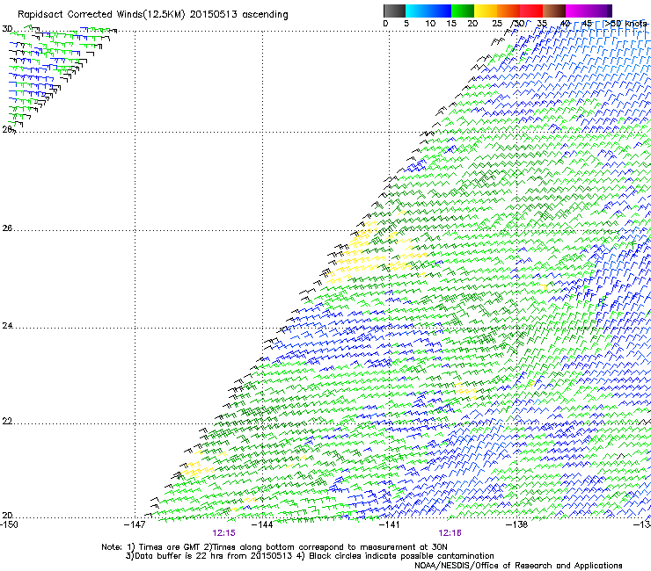Click the latitude label '30' on left axis
651x571 pixels.
coord(7,29)
